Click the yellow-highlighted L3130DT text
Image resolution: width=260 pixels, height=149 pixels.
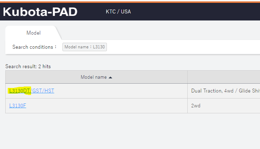[20, 91]
